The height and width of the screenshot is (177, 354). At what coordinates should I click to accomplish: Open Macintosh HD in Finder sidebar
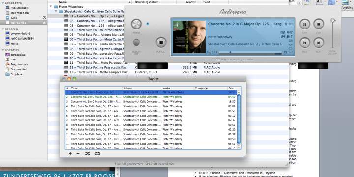point(17,13)
